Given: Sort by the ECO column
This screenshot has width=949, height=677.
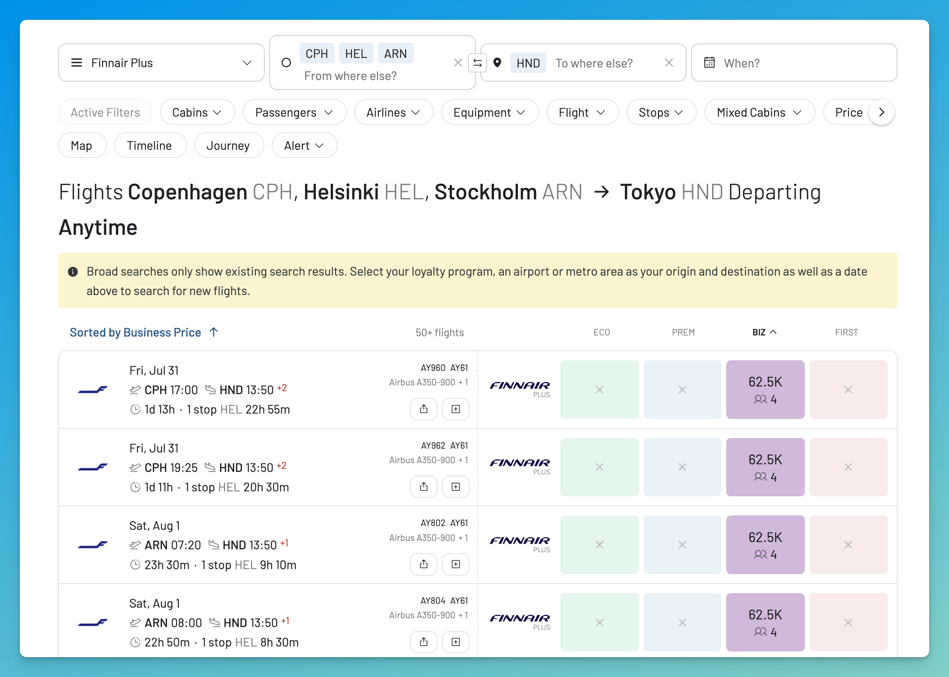Looking at the screenshot, I should coord(602,332).
